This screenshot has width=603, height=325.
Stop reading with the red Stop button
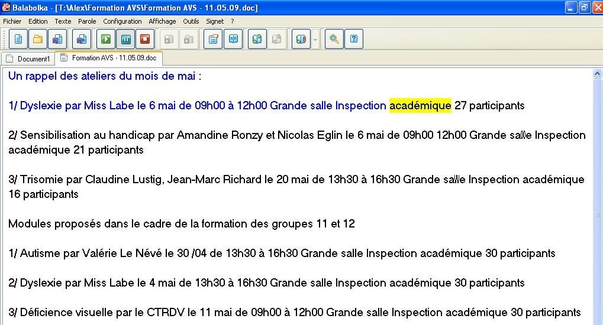pyautogui.click(x=145, y=40)
